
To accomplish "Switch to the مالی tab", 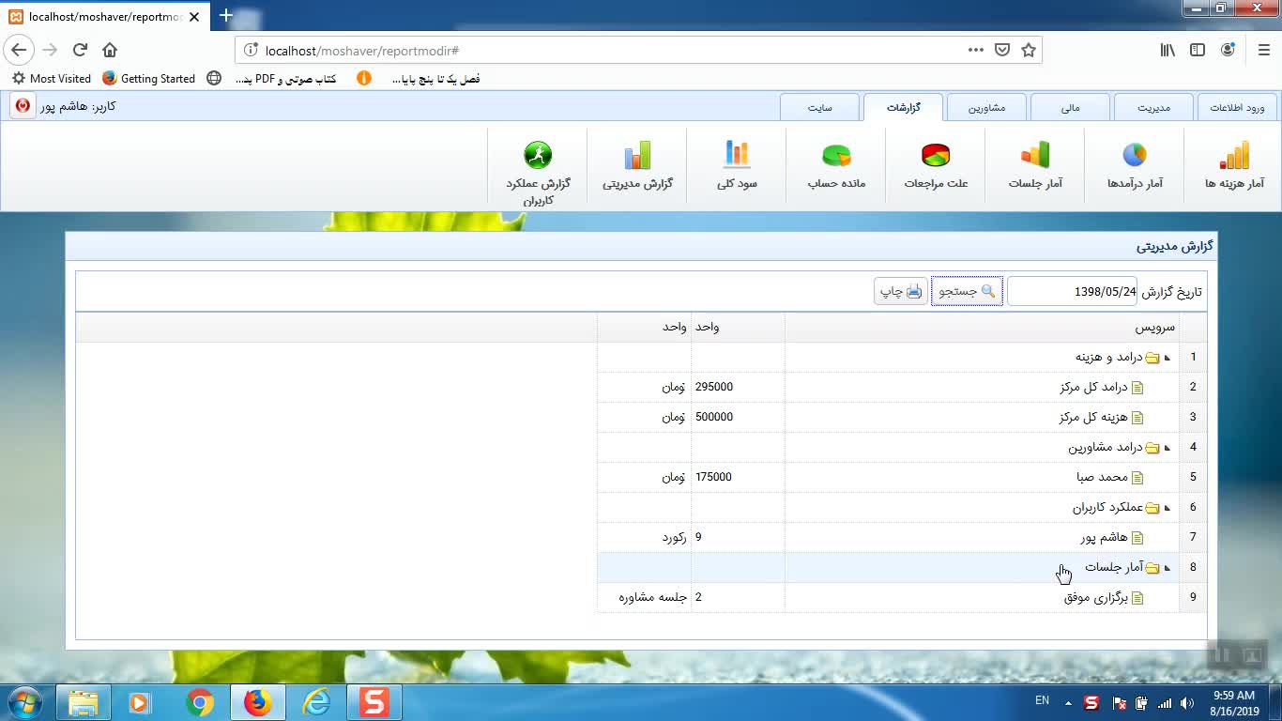I will pyautogui.click(x=1070, y=108).
